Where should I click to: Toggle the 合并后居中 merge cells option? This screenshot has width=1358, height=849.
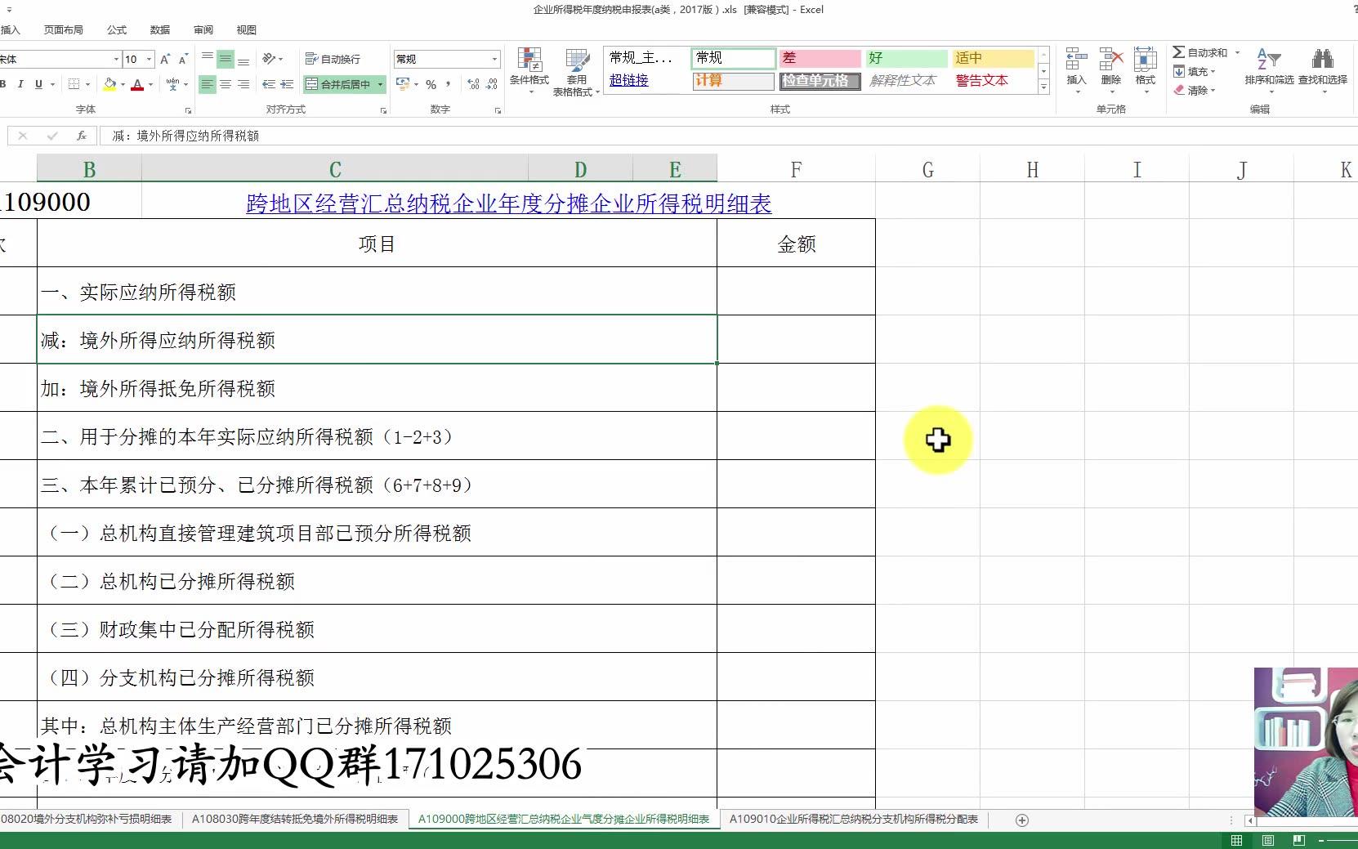339,84
